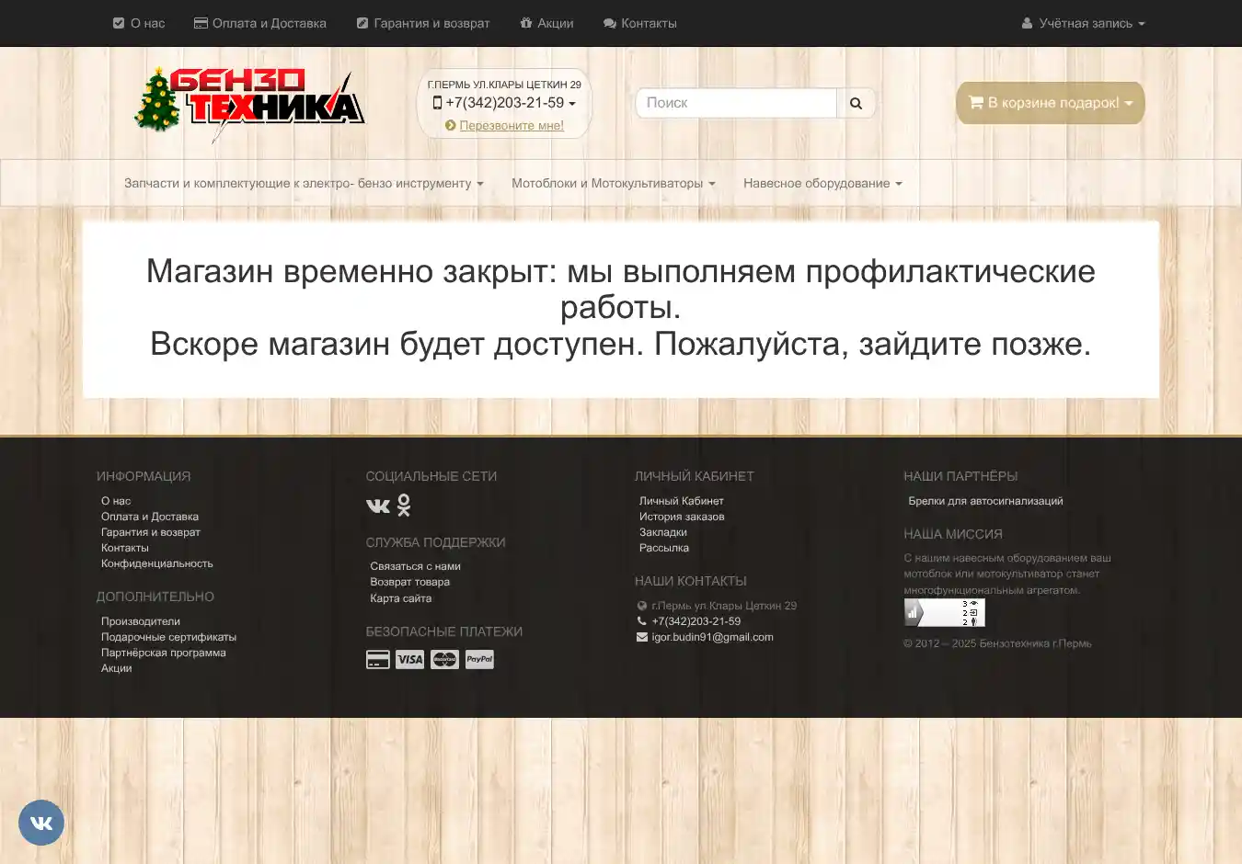Click the PayPal payment icon
This screenshot has width=1242, height=864.
479,659
